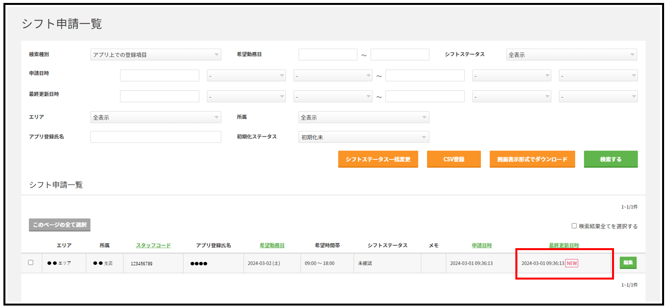Image resolution: width=668 pixels, height=308 pixels.
Task: Check the checkbox for staff code 123456789
Action: tap(31, 262)
